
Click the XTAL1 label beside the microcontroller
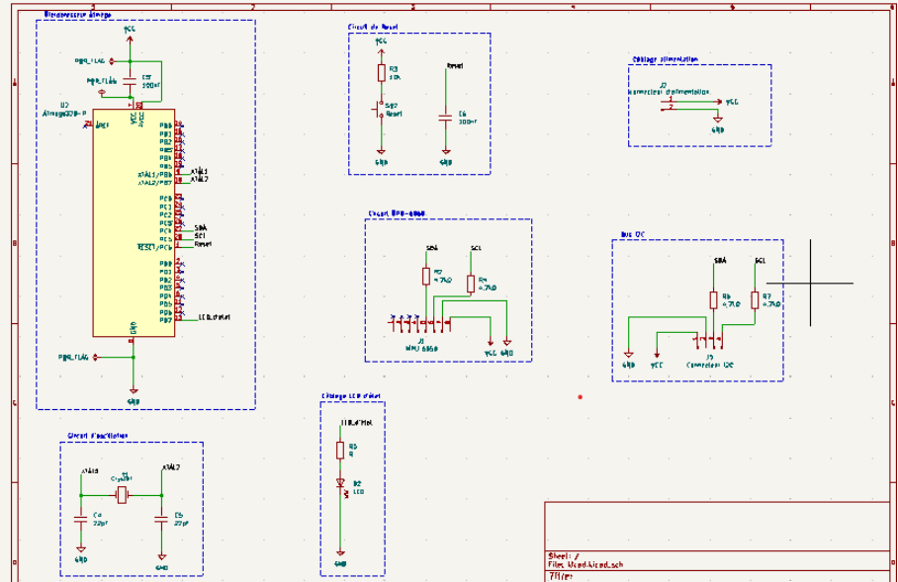click(197, 170)
